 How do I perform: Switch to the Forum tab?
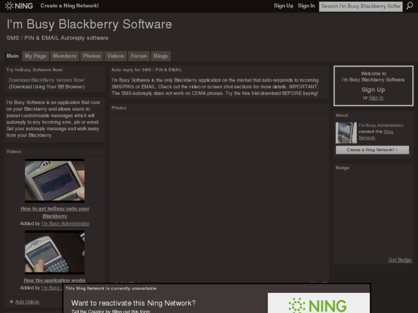click(x=139, y=56)
